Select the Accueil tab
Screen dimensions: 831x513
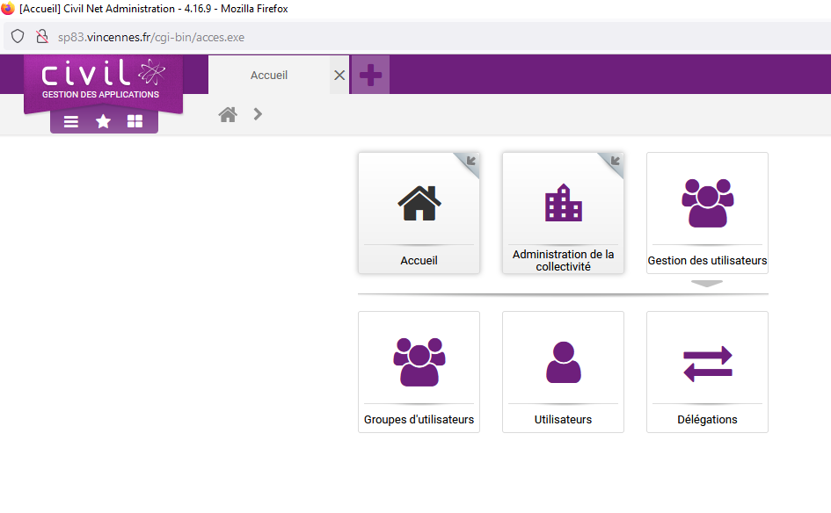(x=269, y=76)
